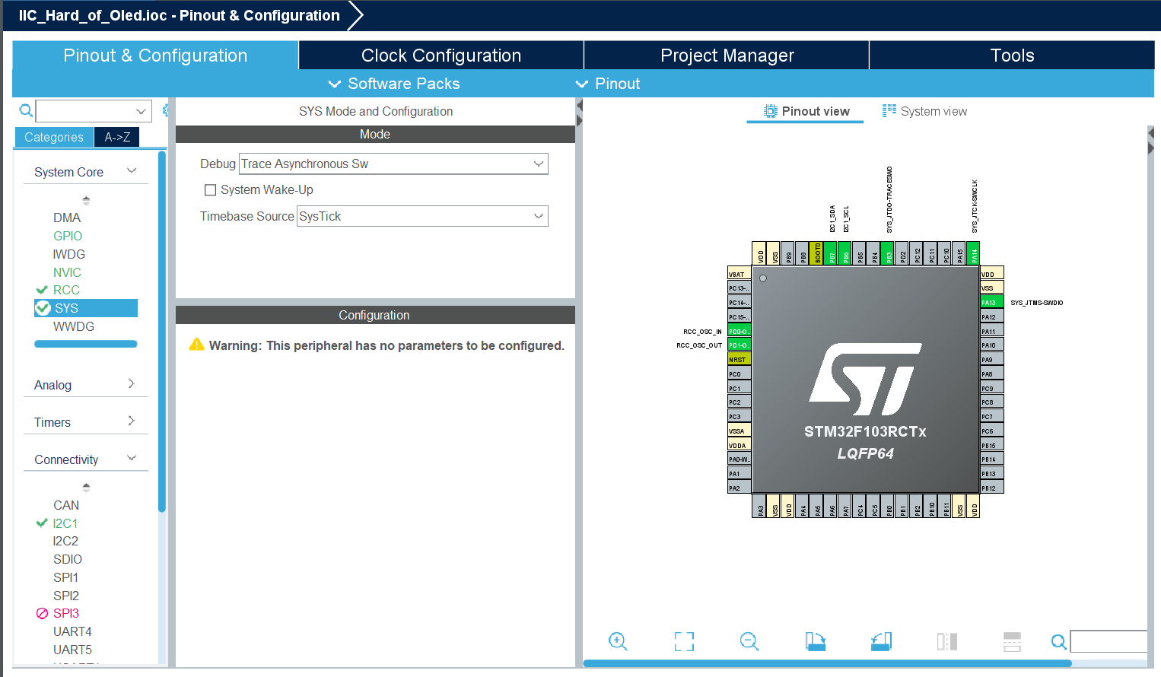The image size is (1161, 677).
Task: Open the Pinout dropdown menu
Action: point(608,84)
